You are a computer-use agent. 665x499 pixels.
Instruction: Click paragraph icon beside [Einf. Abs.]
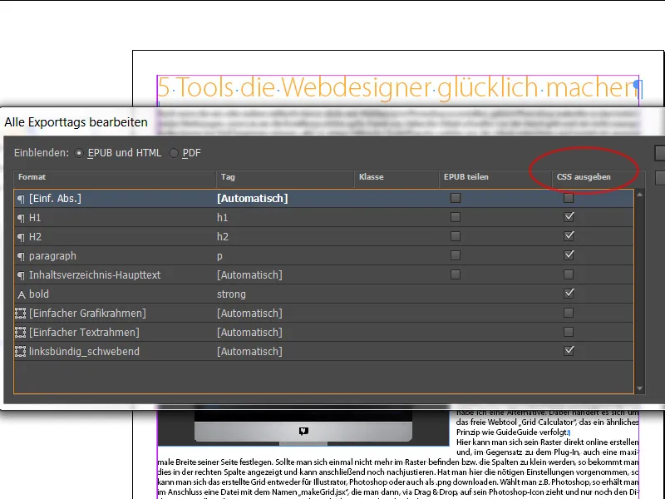coord(21,199)
